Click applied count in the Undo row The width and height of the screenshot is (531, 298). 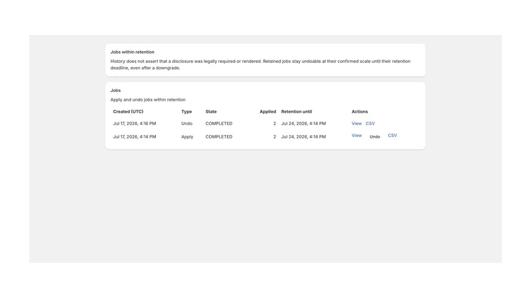click(275, 124)
